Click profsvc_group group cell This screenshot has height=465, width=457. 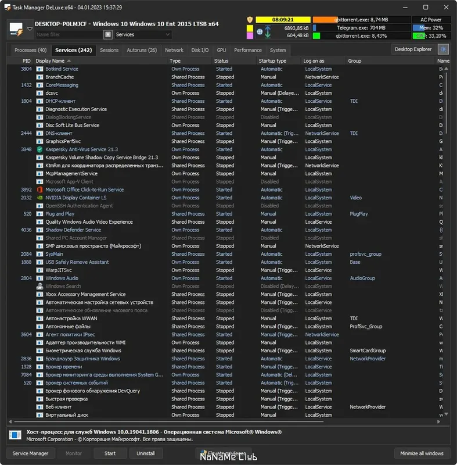pos(365,254)
